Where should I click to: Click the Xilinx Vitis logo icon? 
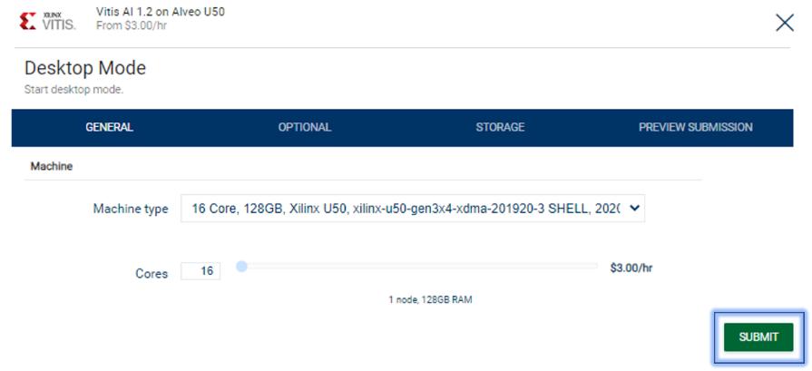click(48, 21)
